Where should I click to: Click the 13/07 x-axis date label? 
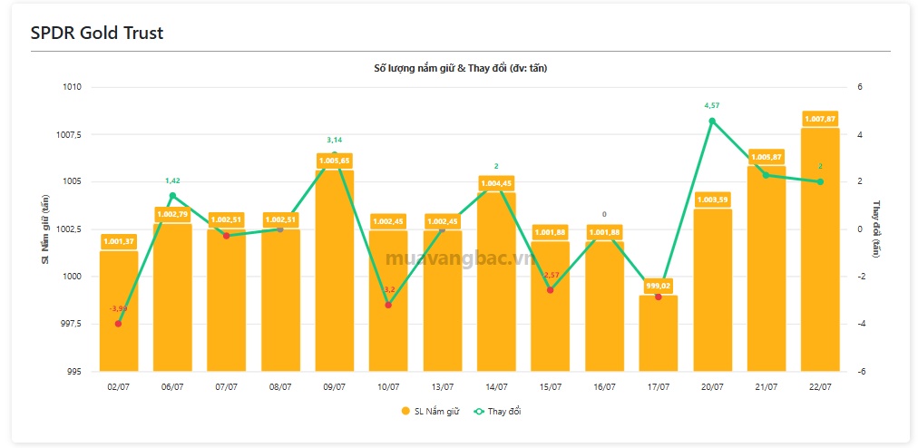(x=443, y=387)
